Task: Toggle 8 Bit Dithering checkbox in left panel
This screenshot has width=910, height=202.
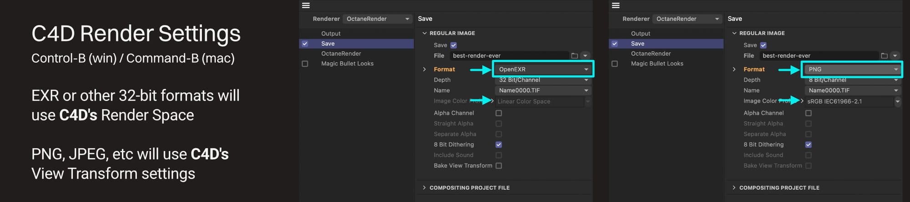Action: tap(499, 145)
